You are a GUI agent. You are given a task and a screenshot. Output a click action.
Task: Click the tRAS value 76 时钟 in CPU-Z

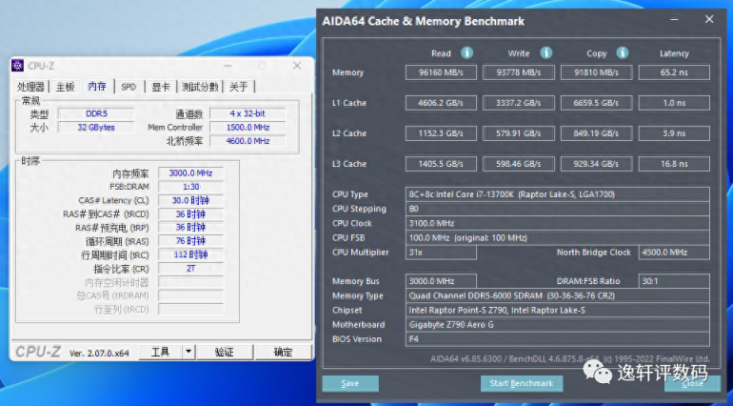pyautogui.click(x=190, y=241)
